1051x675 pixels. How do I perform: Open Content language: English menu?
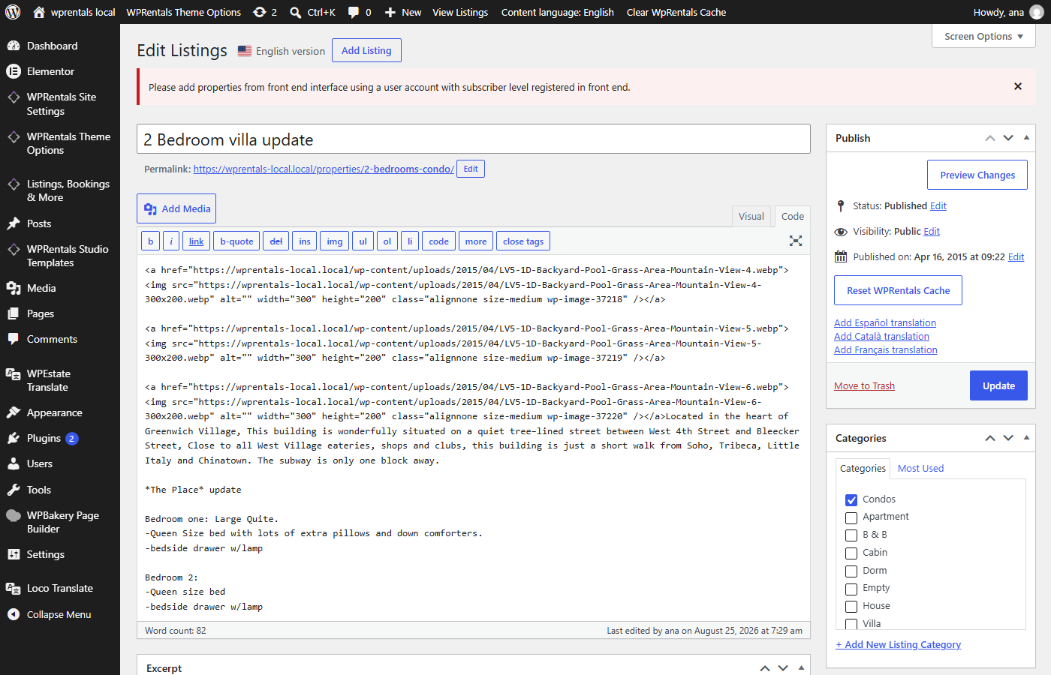pos(558,12)
